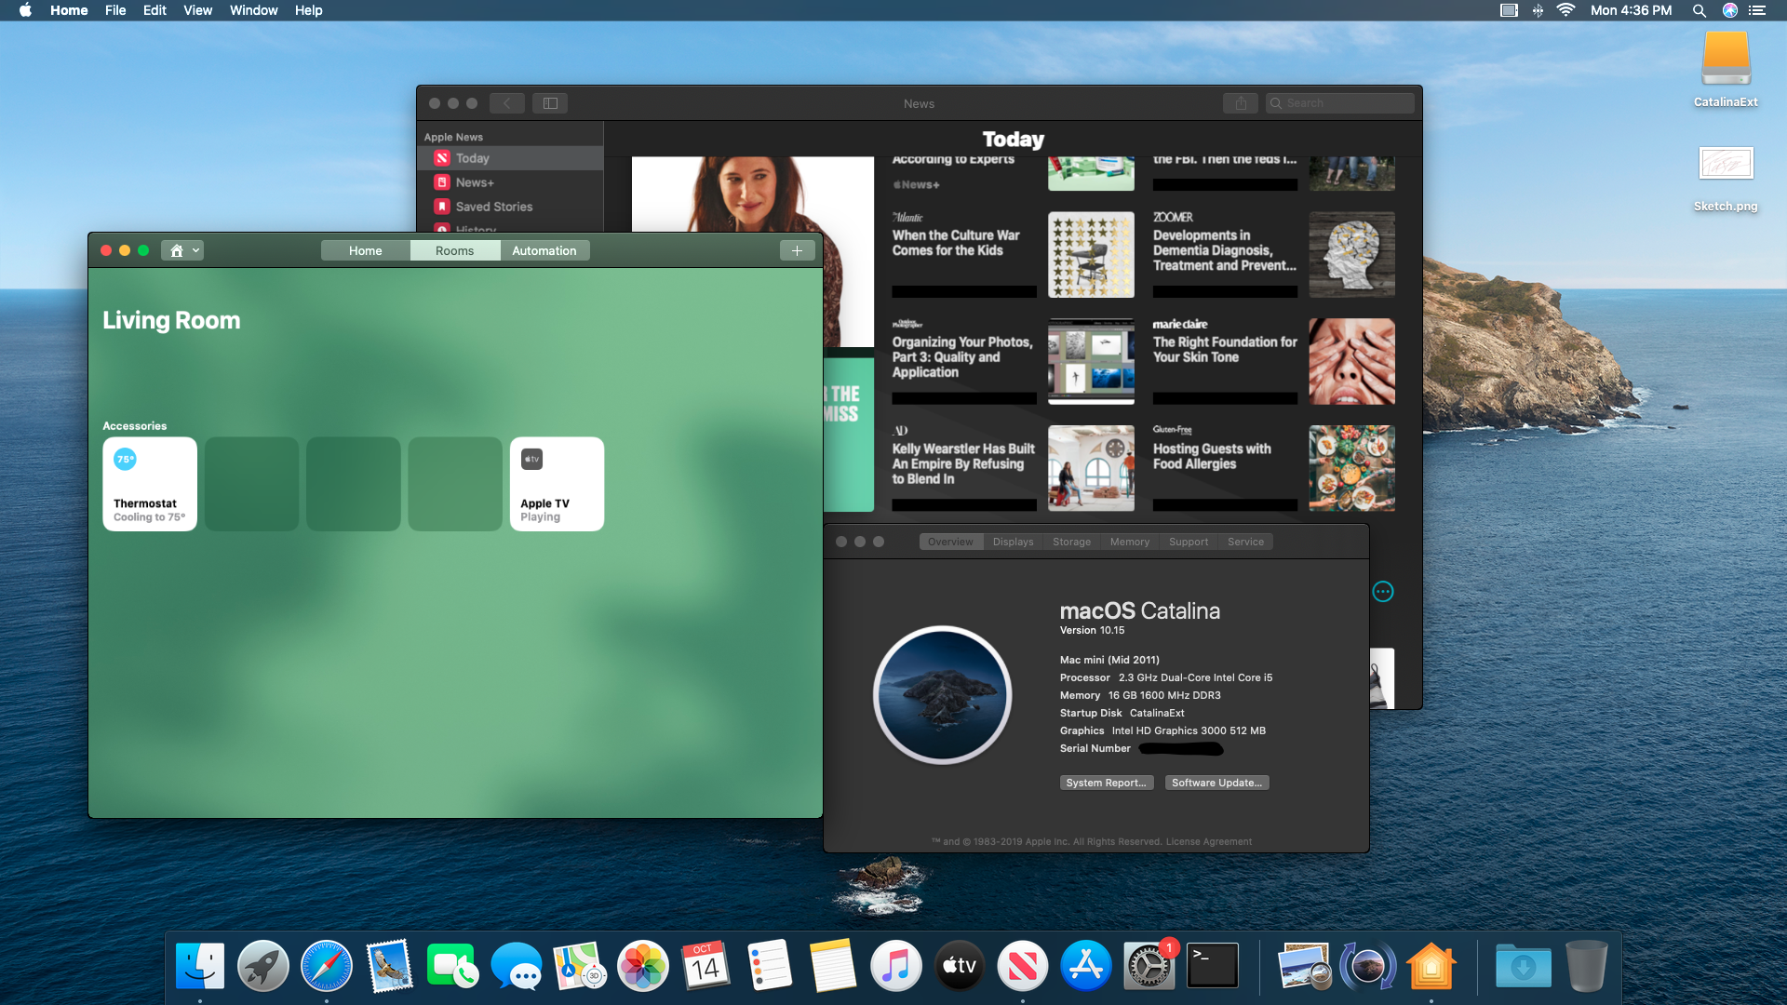Click the add accessory plus button
Image resolution: width=1787 pixels, height=1005 pixels.
click(797, 250)
